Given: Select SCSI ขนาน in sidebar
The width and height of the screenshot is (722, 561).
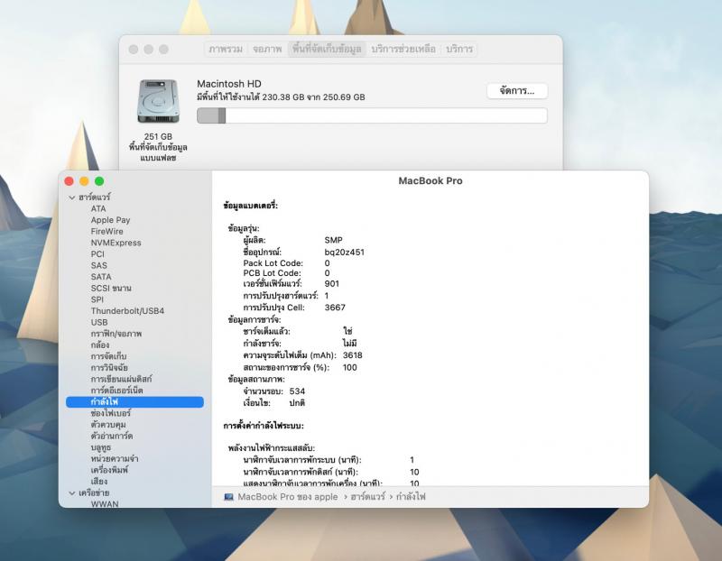Looking at the screenshot, I should tap(111, 288).
